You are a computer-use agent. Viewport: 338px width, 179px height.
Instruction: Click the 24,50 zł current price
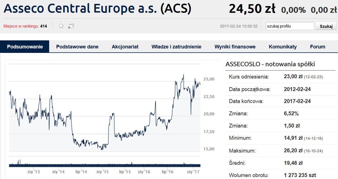coord(252,9)
